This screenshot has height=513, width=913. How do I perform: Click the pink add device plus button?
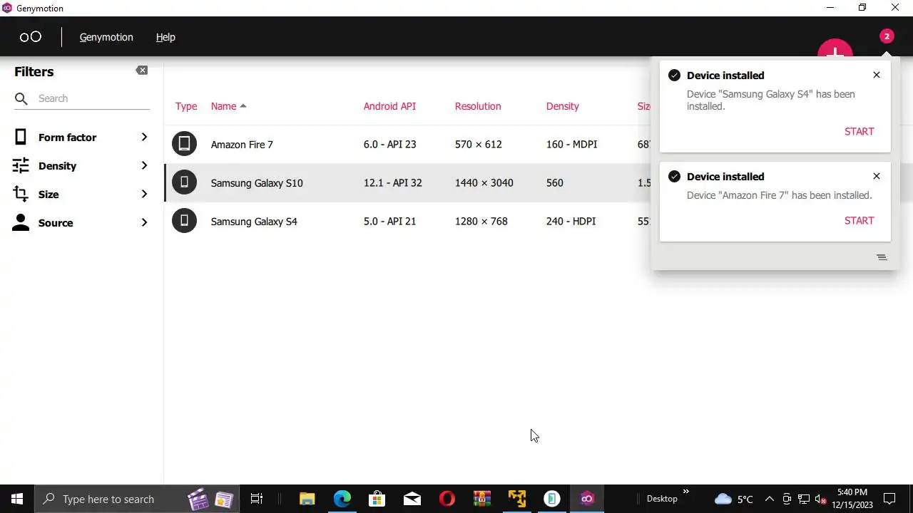click(x=835, y=48)
